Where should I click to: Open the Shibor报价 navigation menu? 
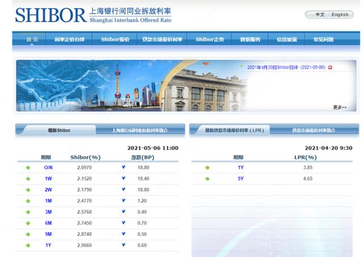coord(115,39)
